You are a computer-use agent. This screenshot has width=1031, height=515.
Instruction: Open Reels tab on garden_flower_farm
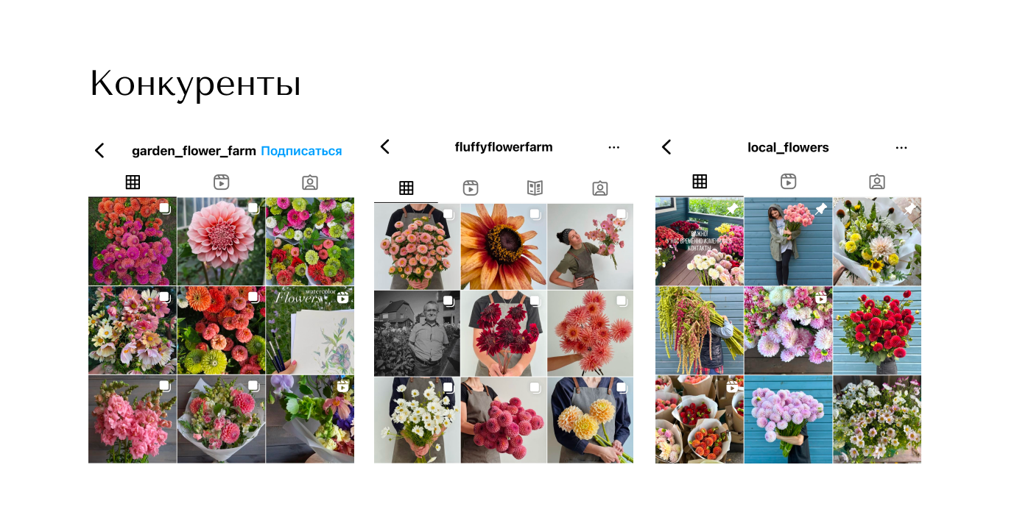(221, 182)
